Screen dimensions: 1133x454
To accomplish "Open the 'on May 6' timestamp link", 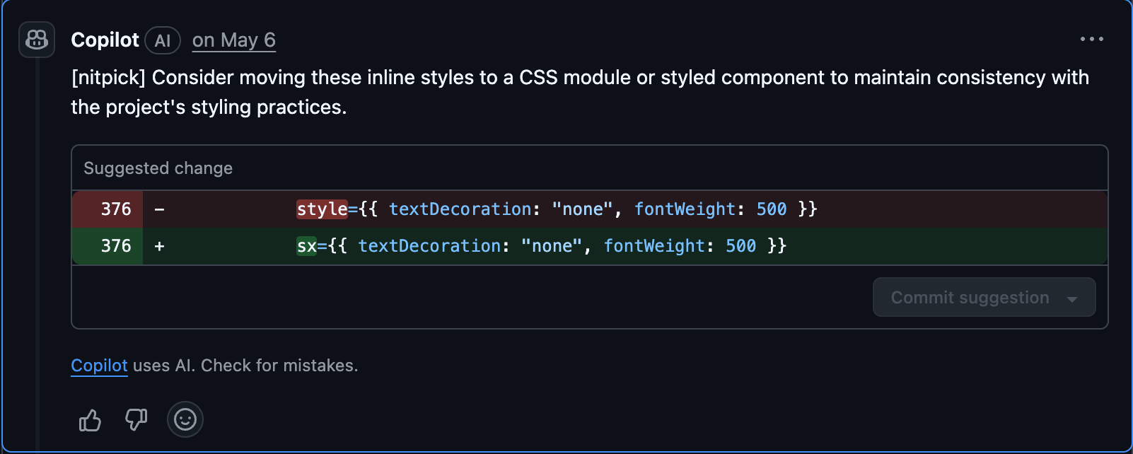I will (234, 40).
